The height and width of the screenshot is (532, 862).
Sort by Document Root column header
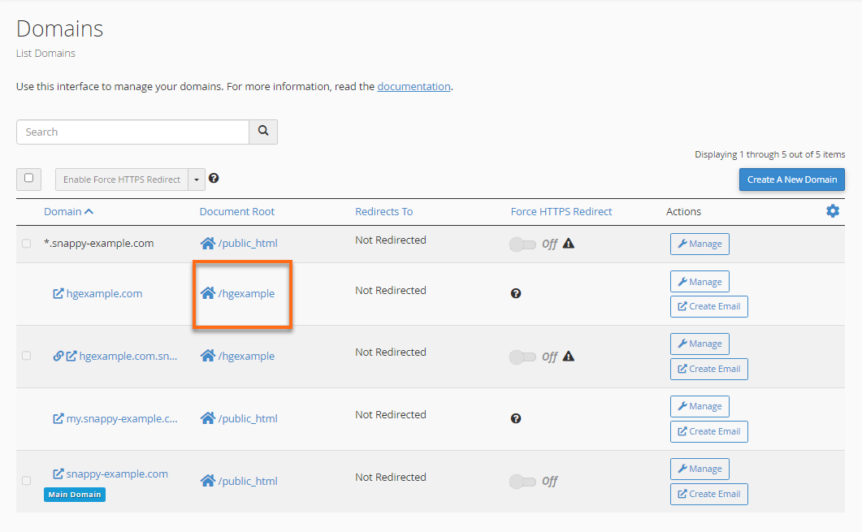[237, 211]
